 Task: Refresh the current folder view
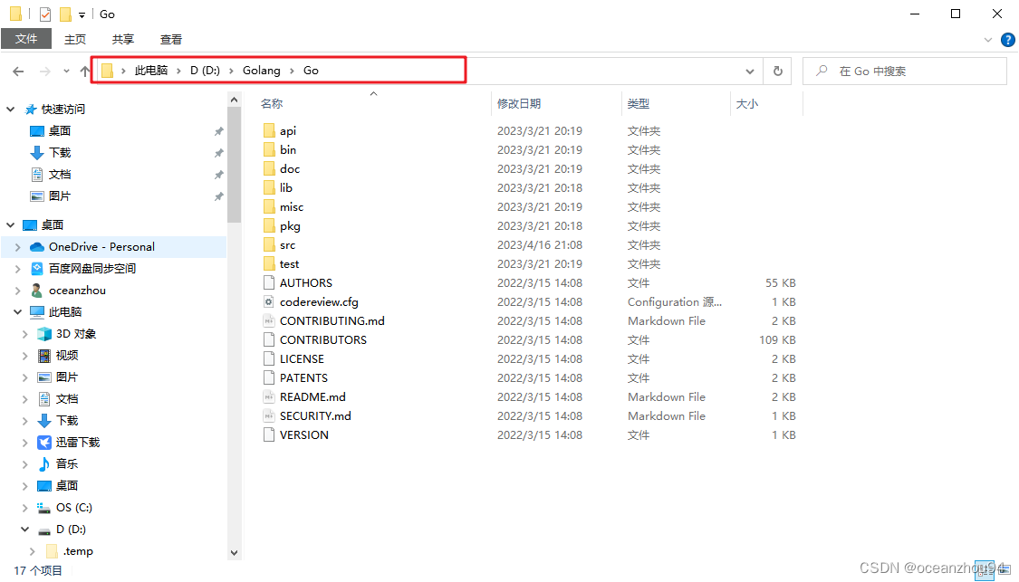pyautogui.click(x=777, y=71)
